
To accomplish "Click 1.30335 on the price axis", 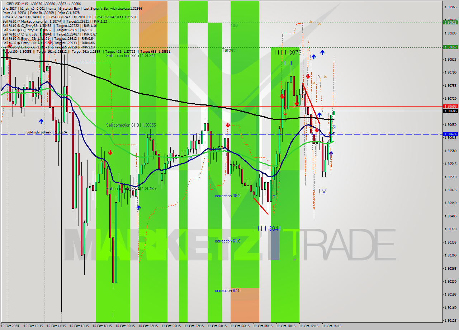I will 450,242.
